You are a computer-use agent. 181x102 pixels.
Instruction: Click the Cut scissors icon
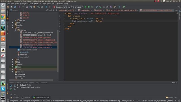(x=27, y=7)
